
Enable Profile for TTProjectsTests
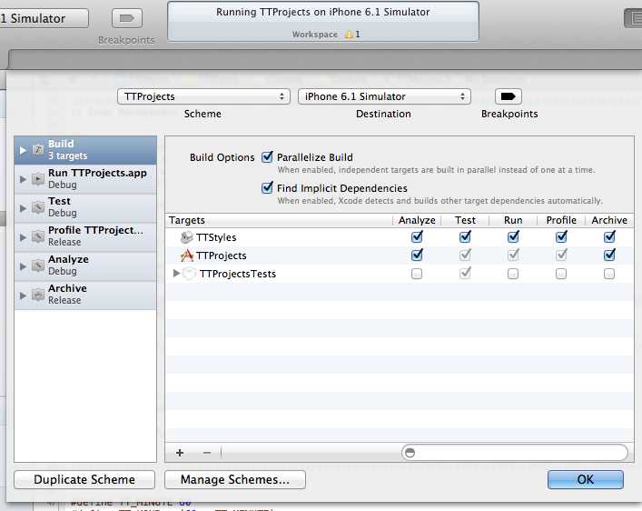tap(561, 274)
